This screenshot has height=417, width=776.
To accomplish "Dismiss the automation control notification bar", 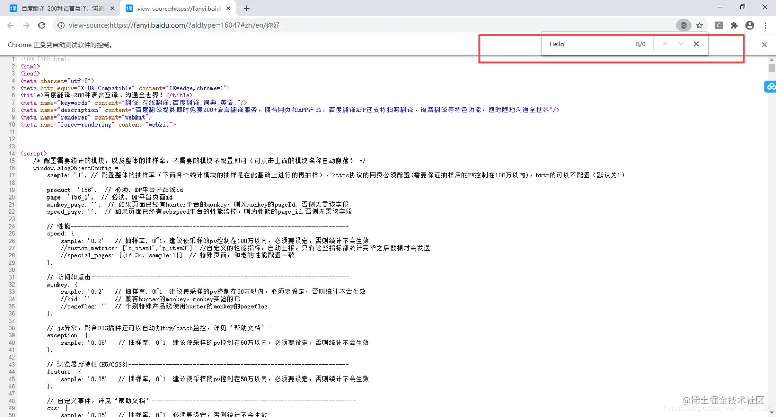I will pos(764,45).
